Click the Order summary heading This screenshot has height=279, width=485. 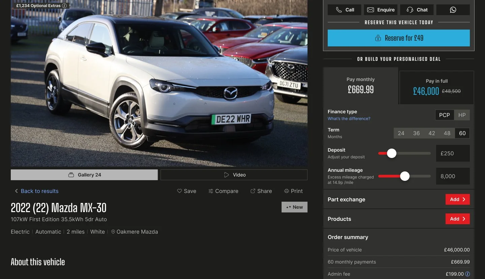[348, 237]
